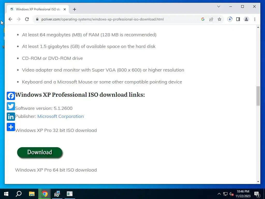The height and width of the screenshot is (199, 265).
Task: Open the Chrome three-dot menu
Action: tap(255, 19)
